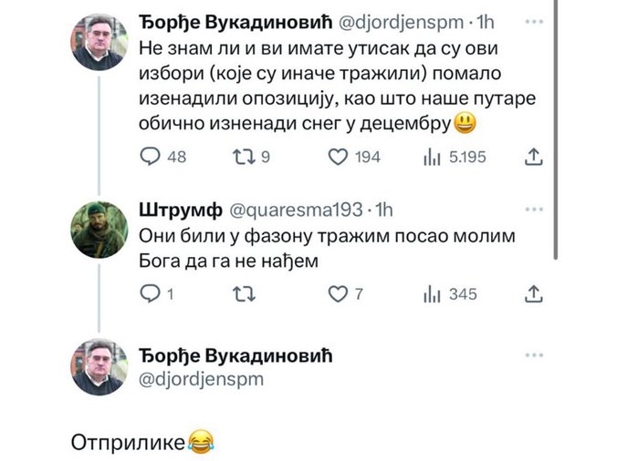Like the tweet with 194 likes
Screen dimensions: 617x461
coord(338,158)
